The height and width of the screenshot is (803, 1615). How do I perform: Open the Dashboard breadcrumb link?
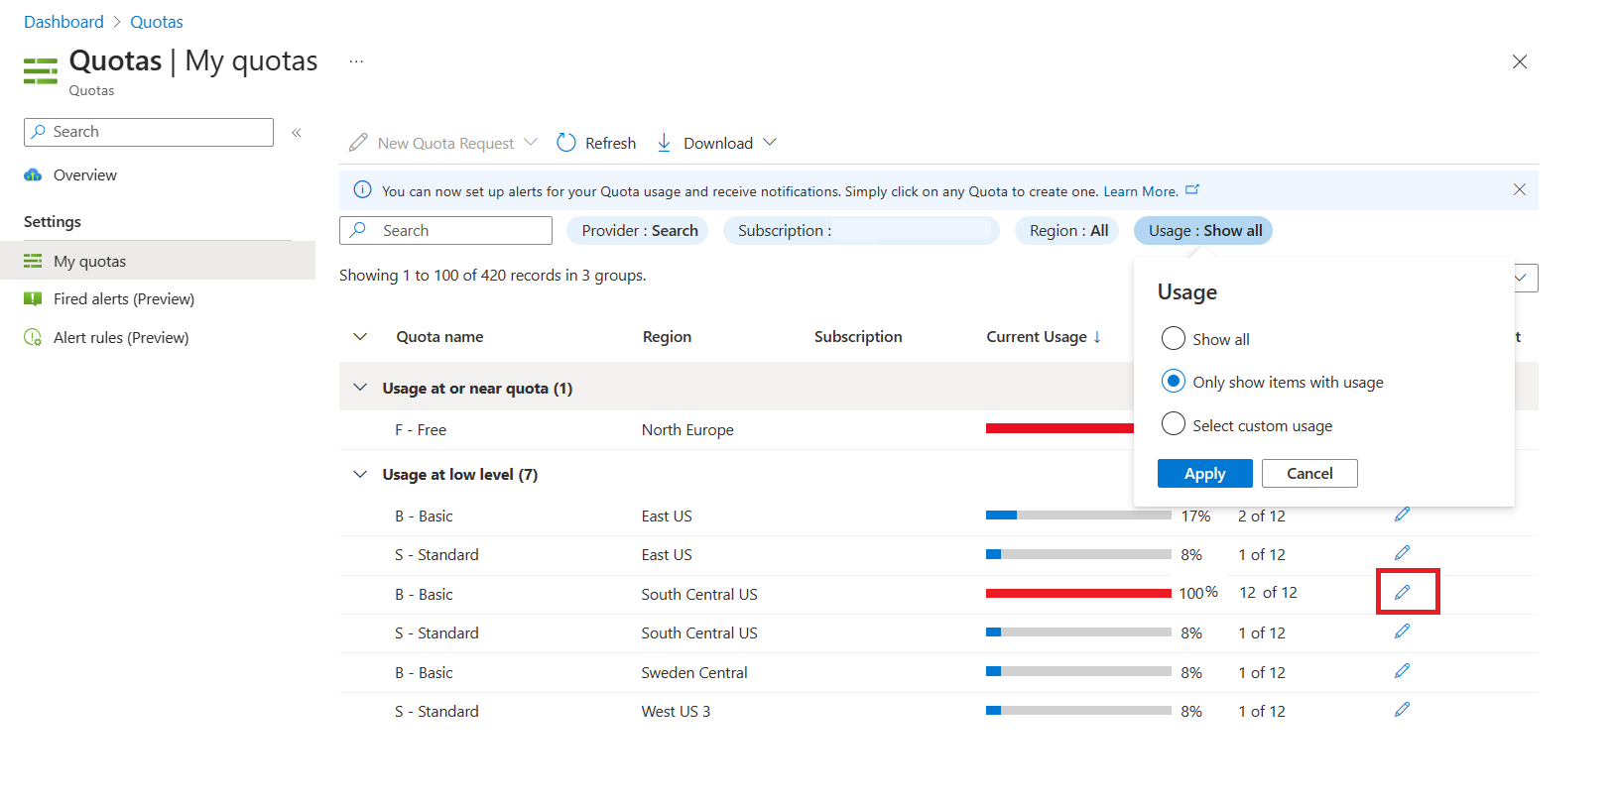point(63,22)
